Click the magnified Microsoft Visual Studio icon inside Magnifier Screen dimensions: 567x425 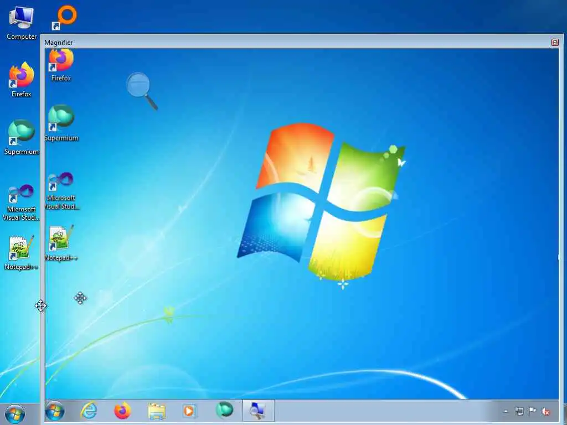(x=61, y=191)
